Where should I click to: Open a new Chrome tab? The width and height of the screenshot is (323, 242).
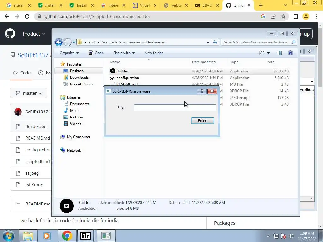261,6
